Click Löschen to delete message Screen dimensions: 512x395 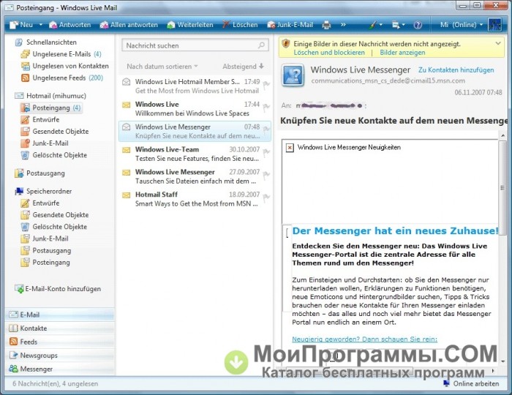click(x=240, y=25)
